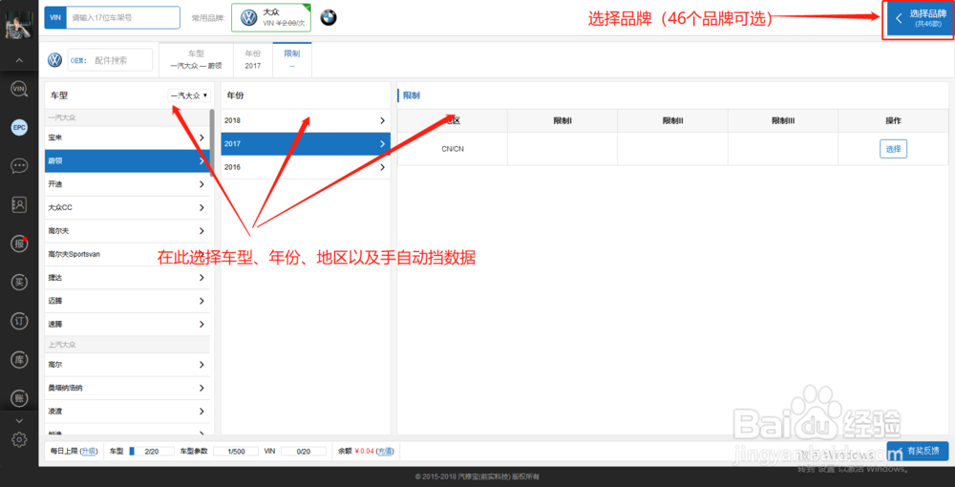Click the 上汽大众 group header
The height and width of the screenshot is (487, 955).
point(127,345)
